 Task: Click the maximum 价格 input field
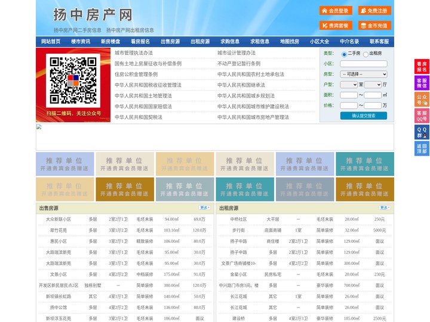point(373,106)
